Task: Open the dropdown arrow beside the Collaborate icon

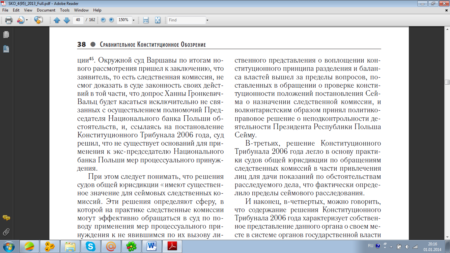Action: pyautogui.click(x=27, y=20)
